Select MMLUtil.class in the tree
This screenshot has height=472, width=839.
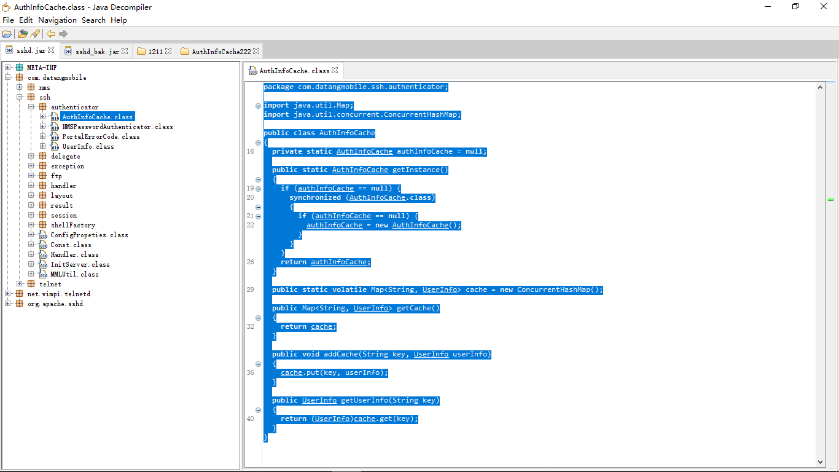click(74, 274)
